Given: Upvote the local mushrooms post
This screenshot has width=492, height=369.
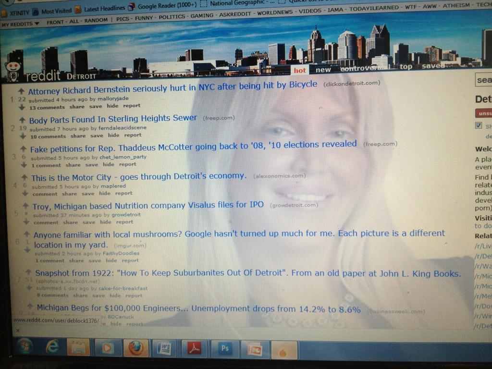Looking at the screenshot, I should pyautogui.click(x=27, y=234).
